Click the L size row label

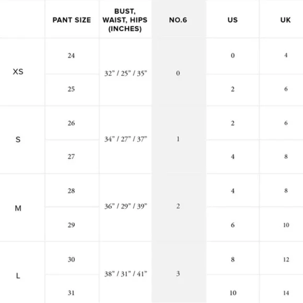click(18, 275)
